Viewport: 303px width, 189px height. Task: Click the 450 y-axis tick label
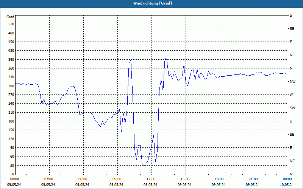click(x=11, y=42)
